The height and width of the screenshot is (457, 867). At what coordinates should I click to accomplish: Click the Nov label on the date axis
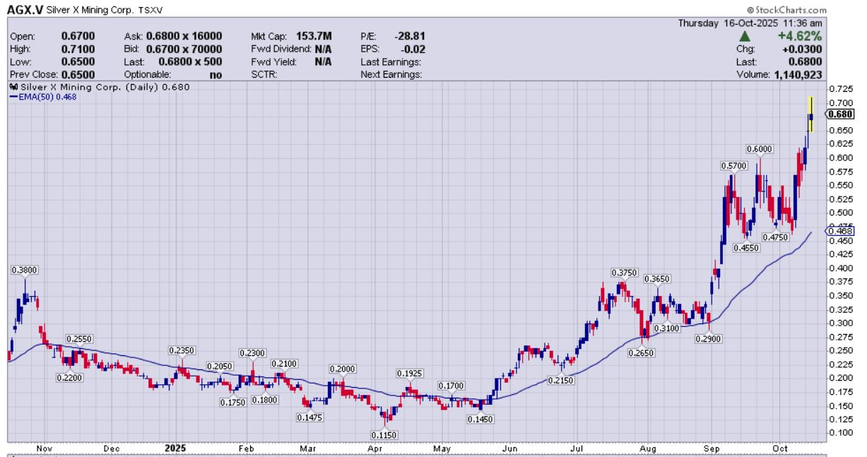(x=45, y=448)
